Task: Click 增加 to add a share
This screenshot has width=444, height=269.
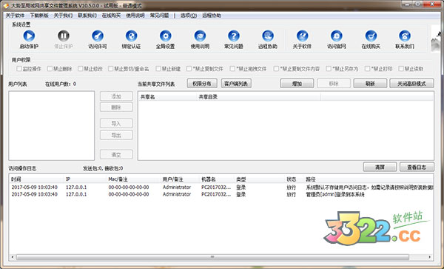Action: [297, 83]
